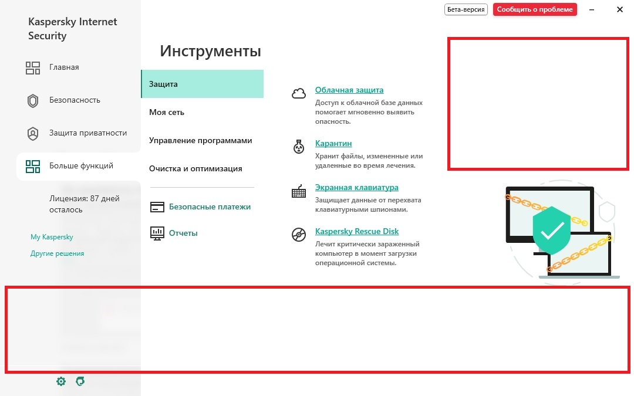Close the Kaspersky window

pos(620,9)
